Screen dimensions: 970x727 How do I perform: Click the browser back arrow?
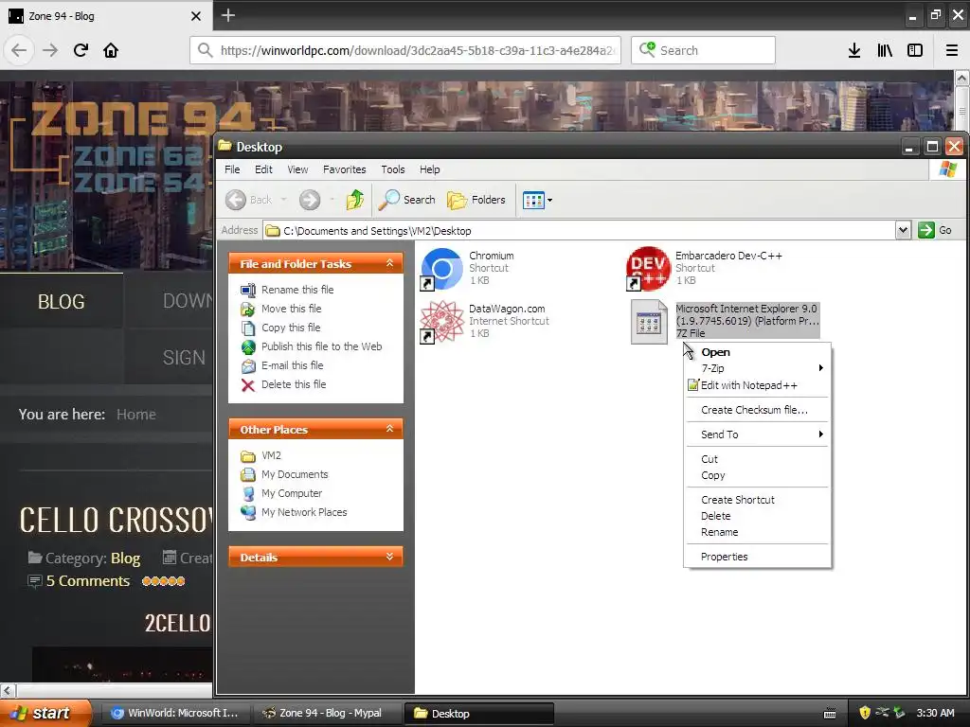(19, 50)
